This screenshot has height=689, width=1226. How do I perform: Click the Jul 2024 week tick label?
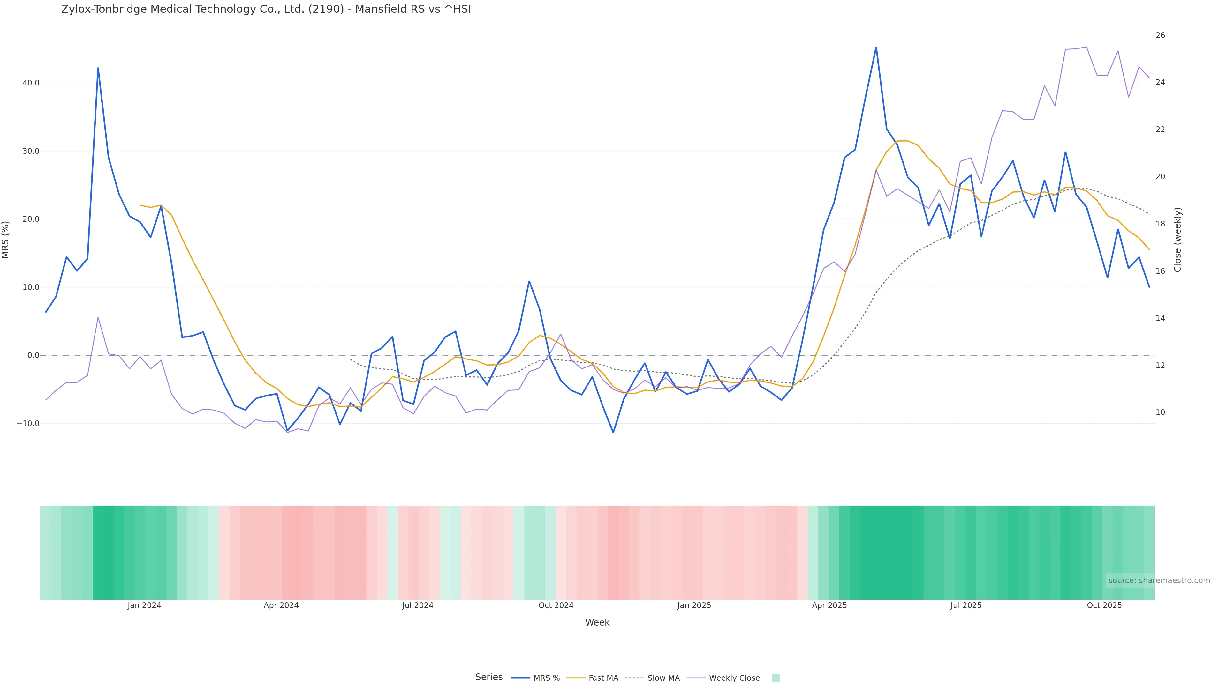(417, 606)
